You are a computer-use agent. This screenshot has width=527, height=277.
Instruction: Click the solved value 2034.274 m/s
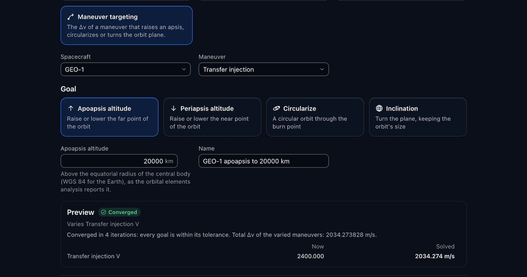pyautogui.click(x=434, y=256)
